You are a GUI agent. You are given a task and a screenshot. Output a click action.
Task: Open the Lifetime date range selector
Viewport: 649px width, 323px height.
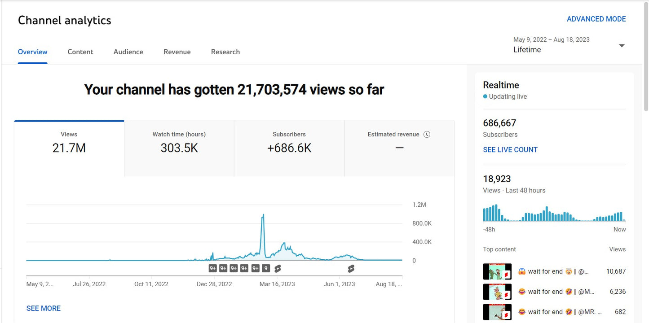(526, 49)
